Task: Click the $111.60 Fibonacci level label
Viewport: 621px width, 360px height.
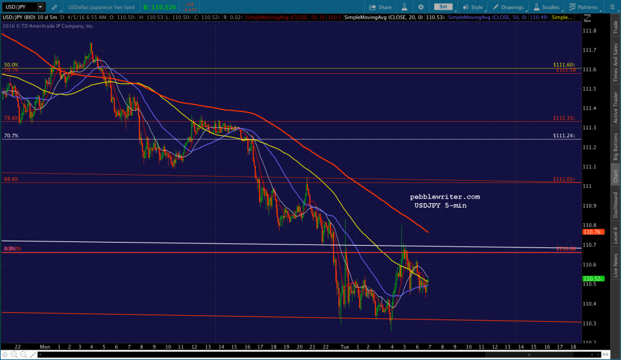Action: click(564, 65)
